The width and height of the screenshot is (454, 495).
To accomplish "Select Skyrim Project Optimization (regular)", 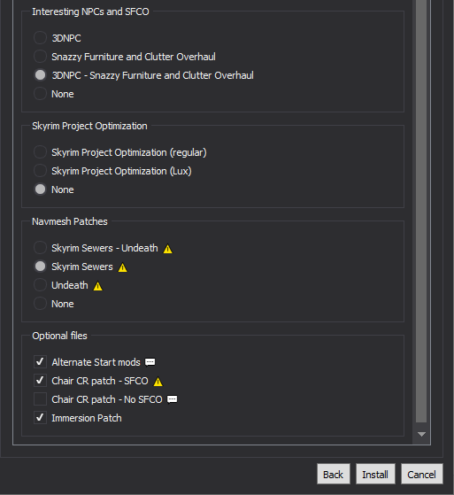I will 40,152.
